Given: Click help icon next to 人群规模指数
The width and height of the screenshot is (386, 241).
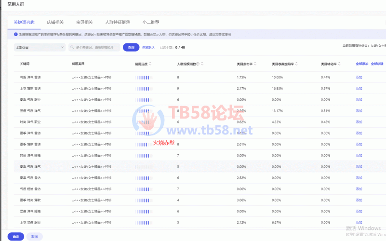Looking at the screenshot, I should [198, 64].
